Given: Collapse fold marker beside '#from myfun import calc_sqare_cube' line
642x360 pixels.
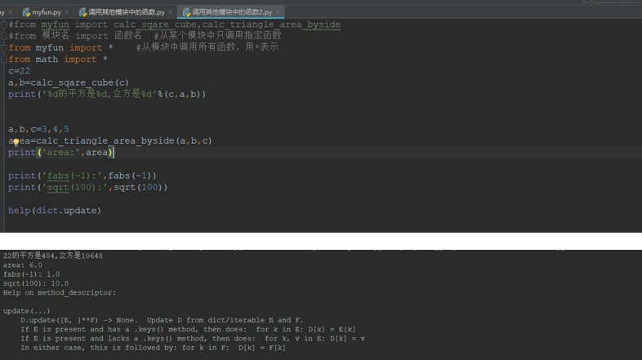Looking at the screenshot, I should coord(4,24).
